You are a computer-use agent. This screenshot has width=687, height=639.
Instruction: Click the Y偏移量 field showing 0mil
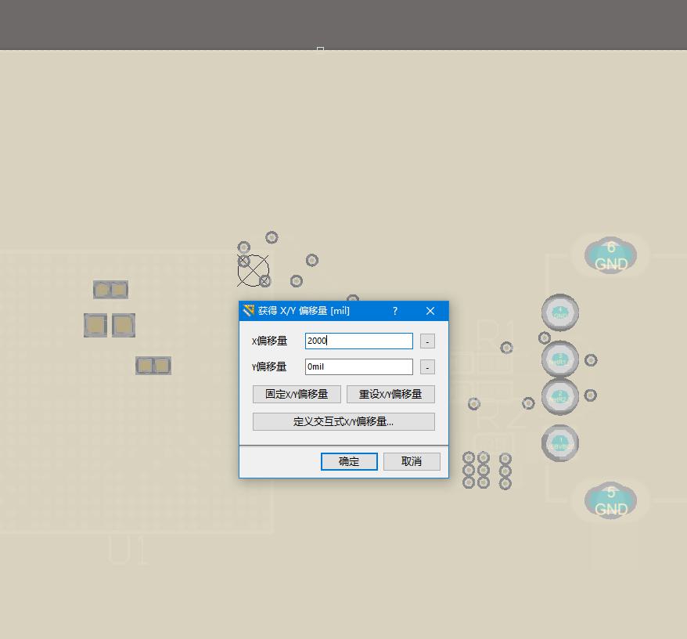coord(358,366)
